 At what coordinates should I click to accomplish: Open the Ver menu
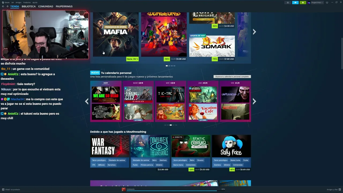tap(13, 2)
